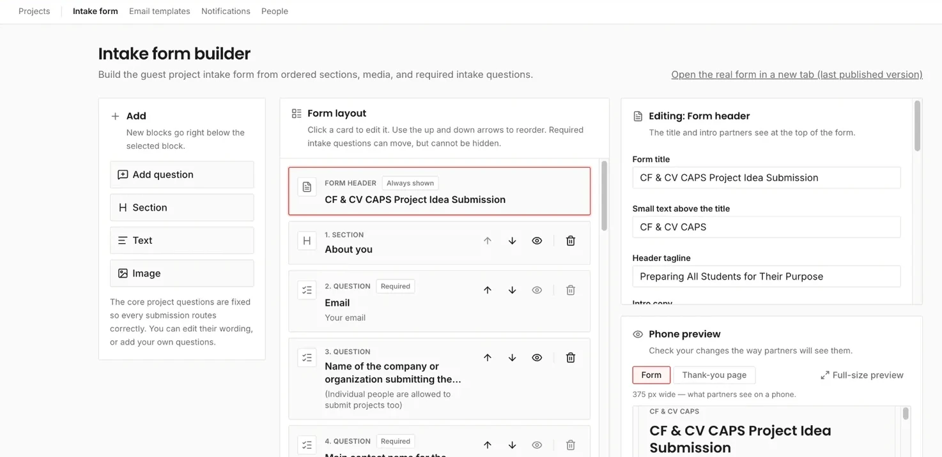Select the About you section card
The height and width of the screenshot is (457, 942).
[440, 243]
